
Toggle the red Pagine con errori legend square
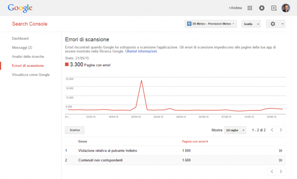(67, 64)
